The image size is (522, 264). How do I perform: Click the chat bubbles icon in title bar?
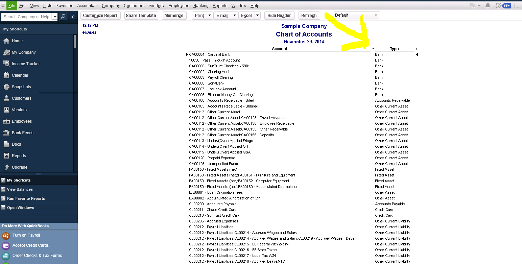[473, 5]
